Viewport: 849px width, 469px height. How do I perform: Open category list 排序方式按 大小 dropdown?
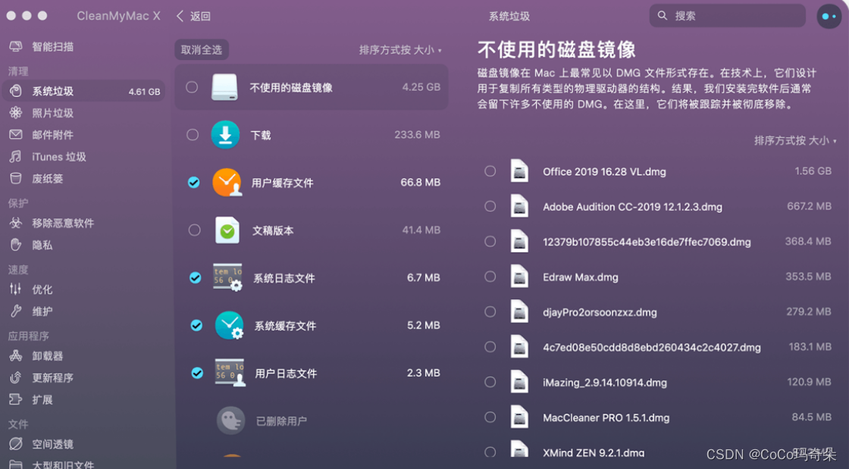click(401, 50)
